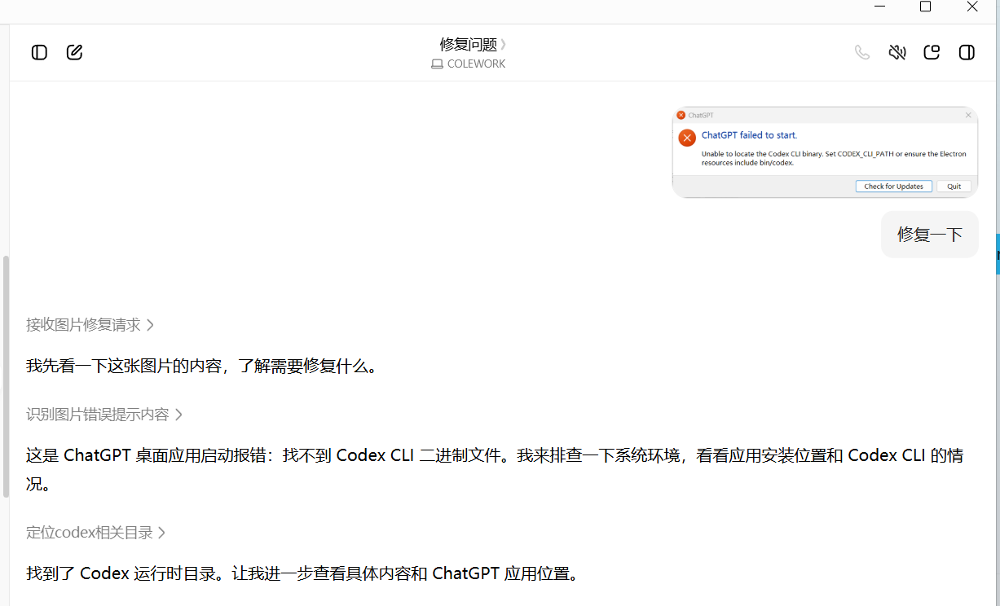Start a new chat with pencil icon

74,52
